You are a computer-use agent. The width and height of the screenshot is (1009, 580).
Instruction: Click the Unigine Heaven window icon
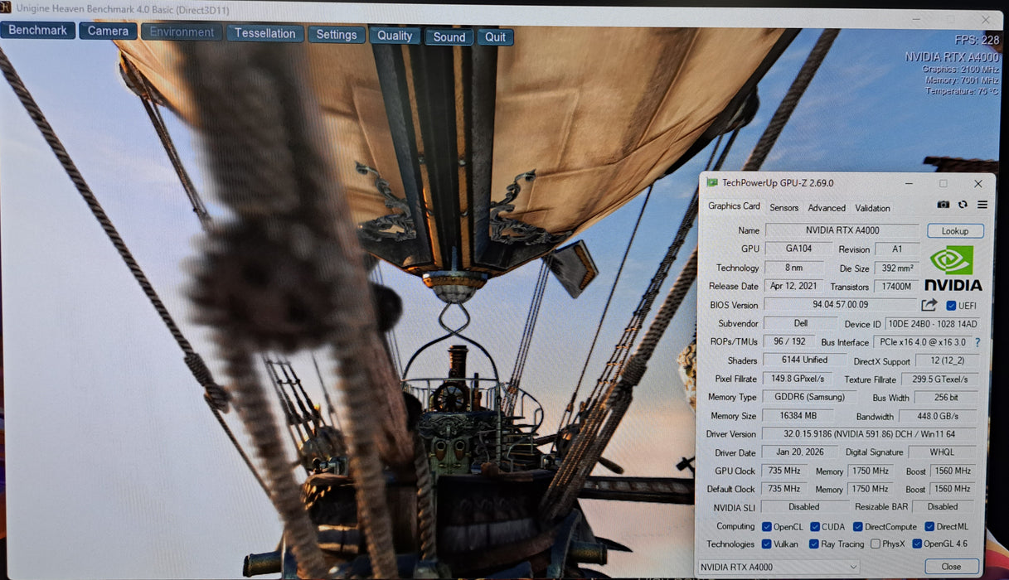click(5, 9)
